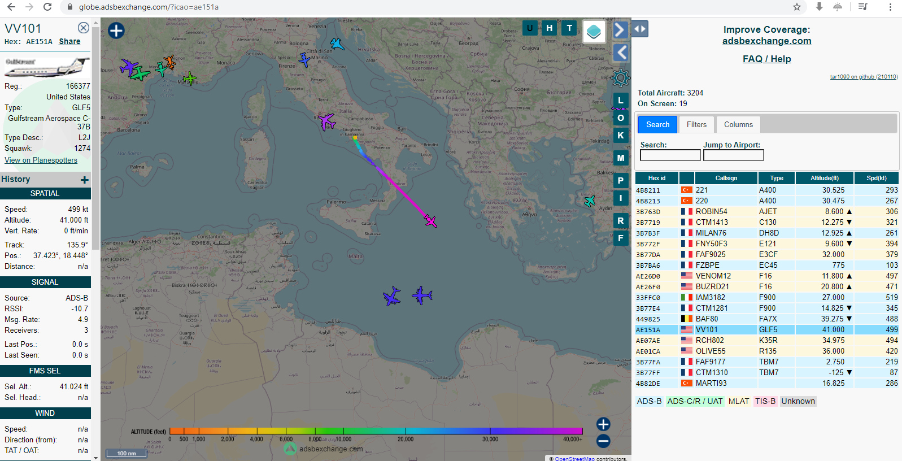Switch to the Columns tab
The image size is (902, 461).
738,124
